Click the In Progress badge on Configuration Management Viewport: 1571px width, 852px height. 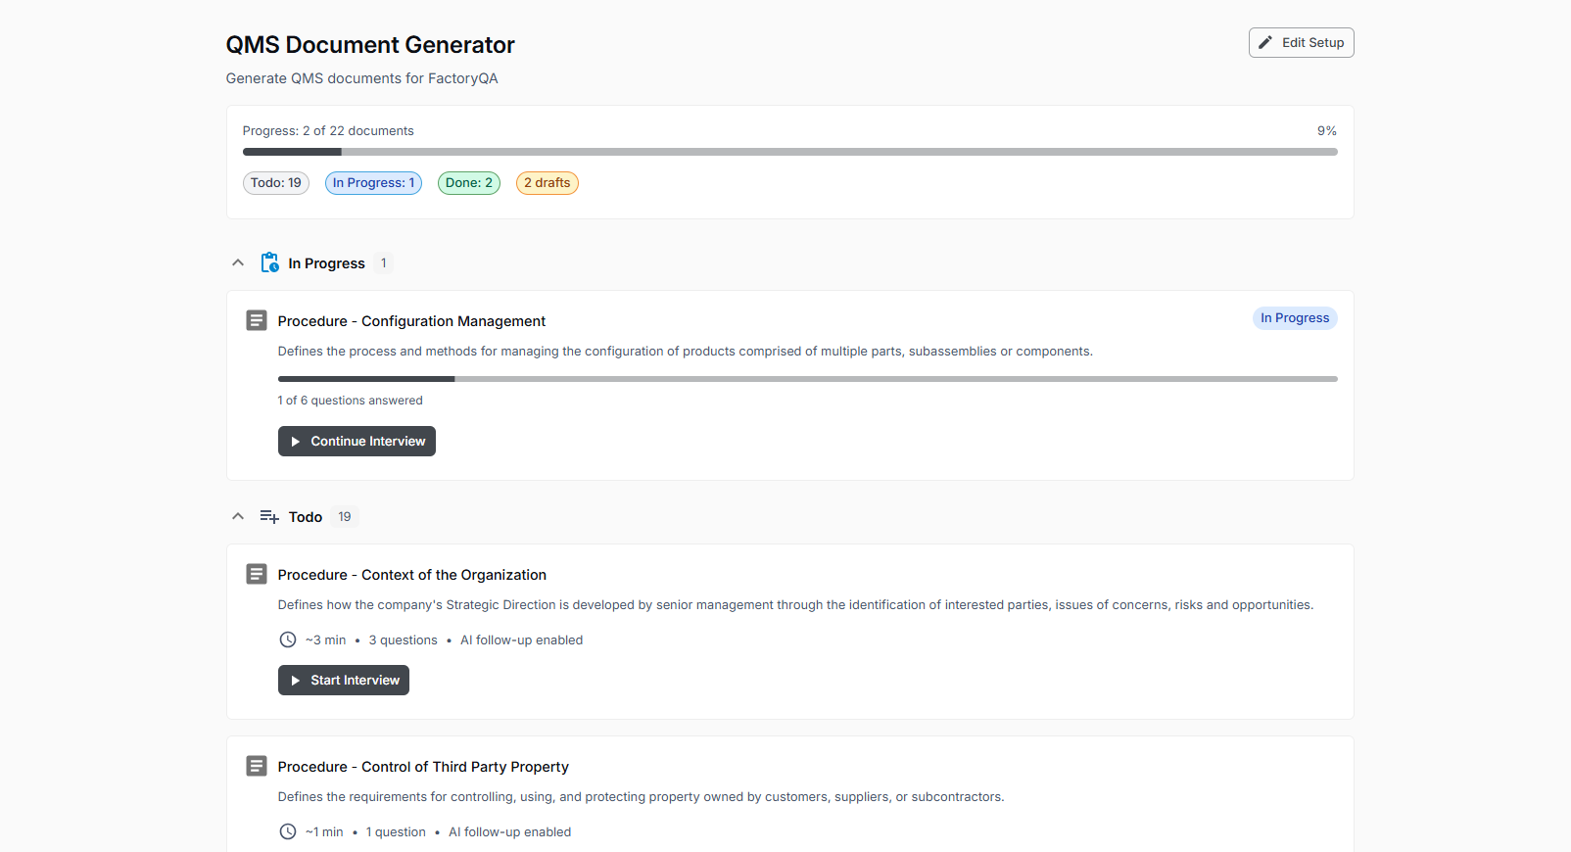1294,318
